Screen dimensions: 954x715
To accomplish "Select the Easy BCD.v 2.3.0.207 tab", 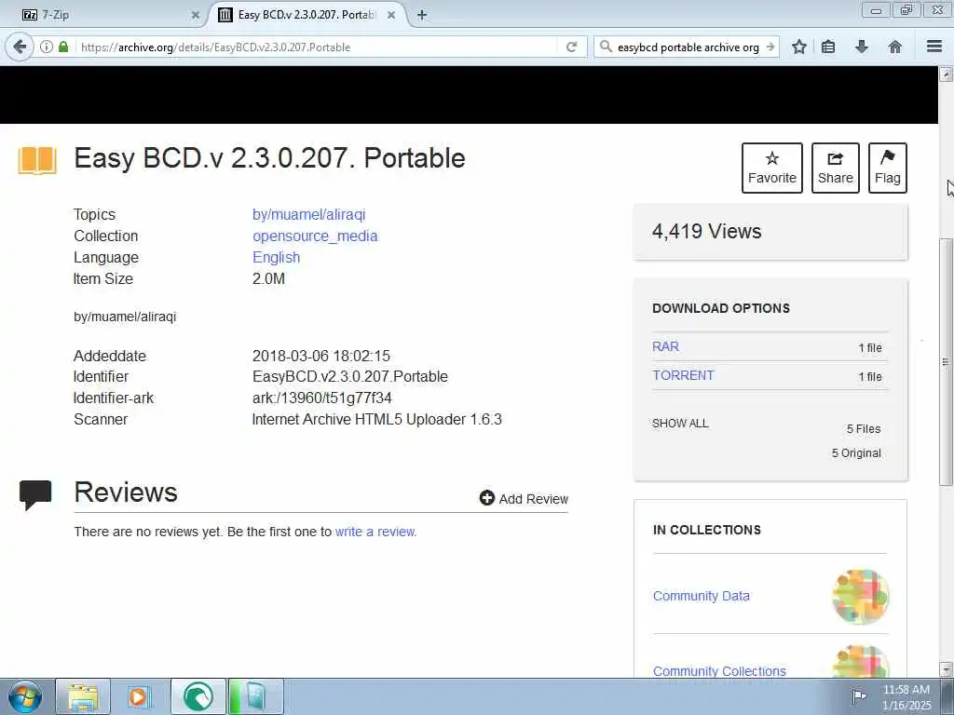I will tap(307, 15).
